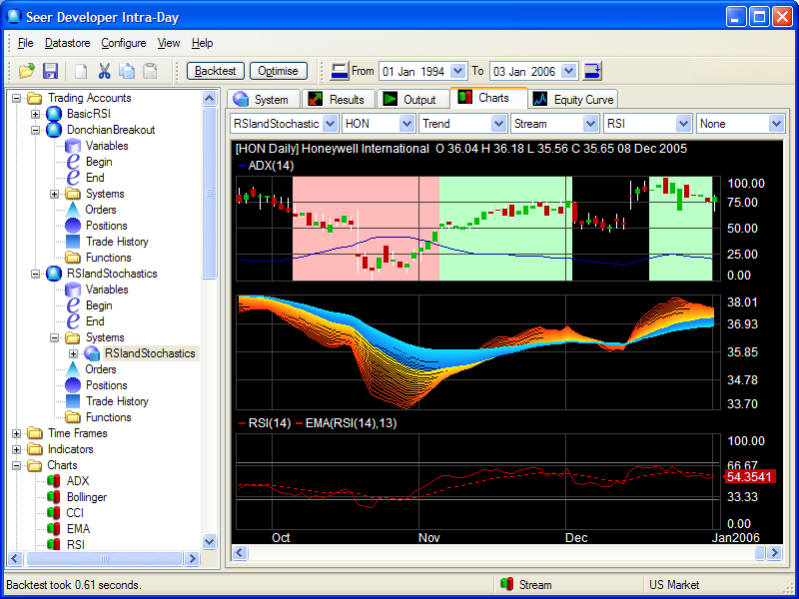
Task: Click the start-date icon left of From
Action: pyautogui.click(x=340, y=71)
